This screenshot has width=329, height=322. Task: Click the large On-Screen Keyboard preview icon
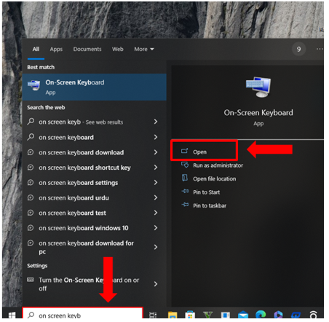[258, 87]
